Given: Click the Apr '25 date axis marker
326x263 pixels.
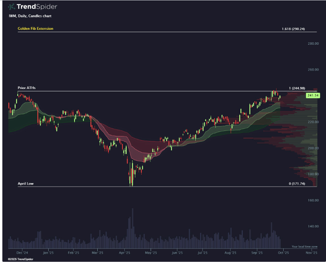Looking at the screenshot, I should point(124,253).
